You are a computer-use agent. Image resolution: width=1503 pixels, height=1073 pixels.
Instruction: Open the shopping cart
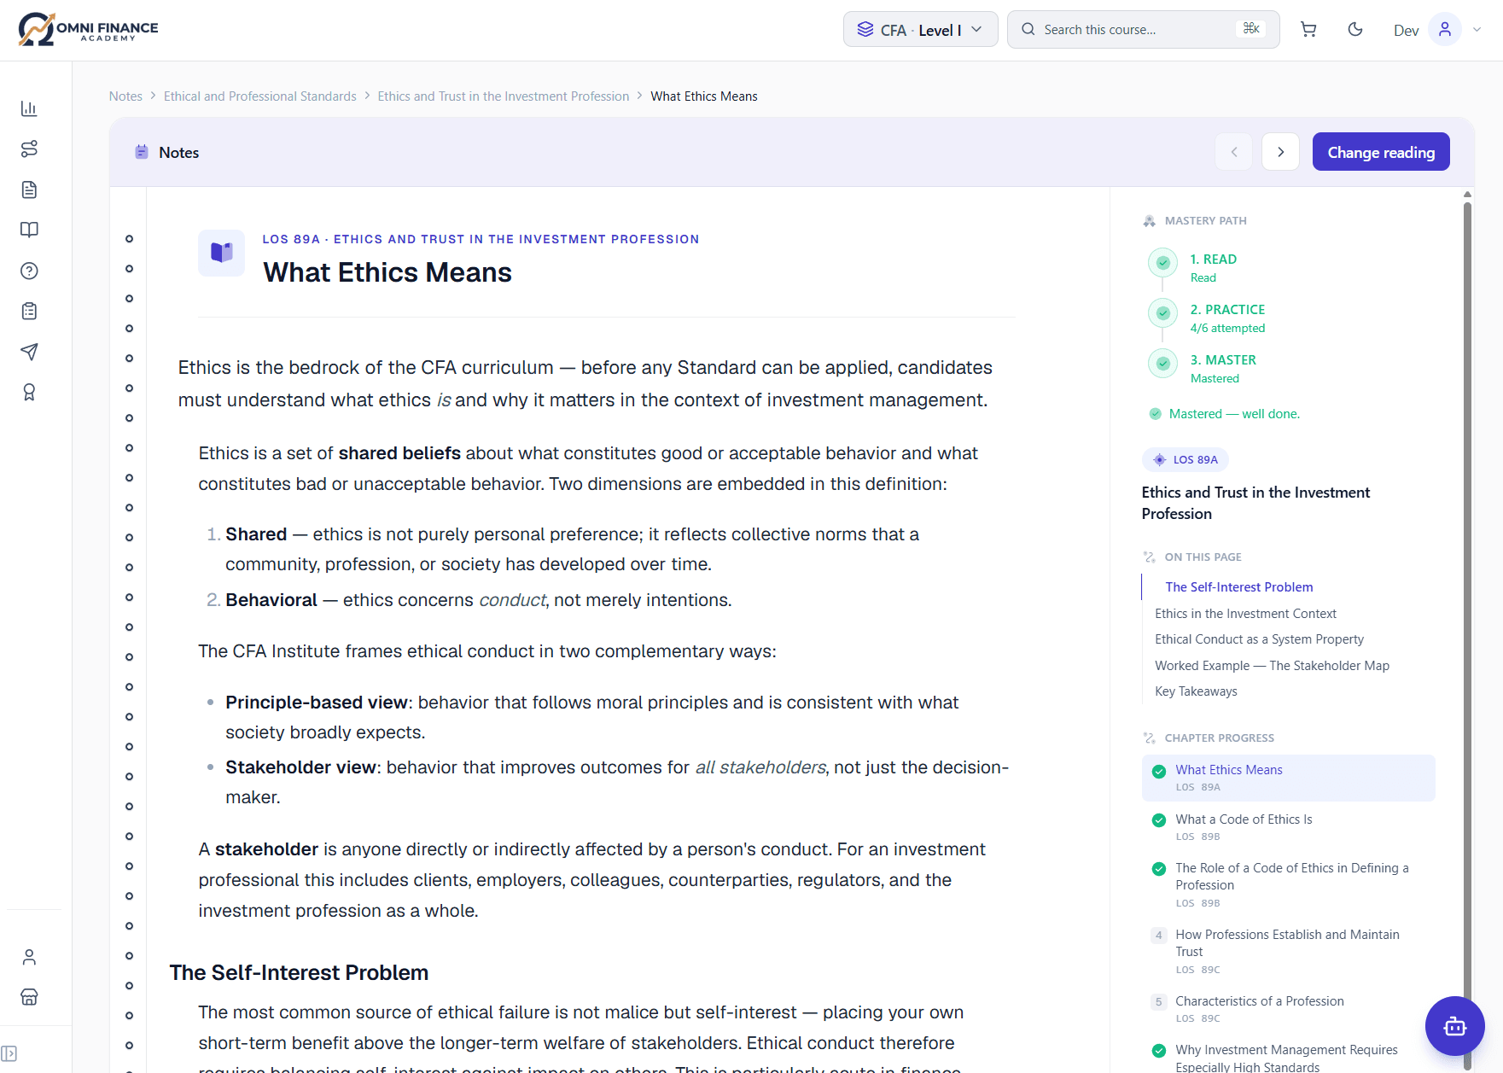1308,30
